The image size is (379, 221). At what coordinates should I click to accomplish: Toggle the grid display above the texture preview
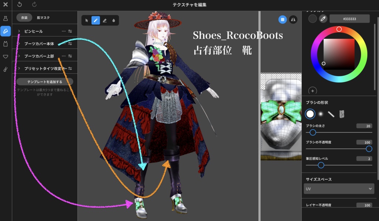click(282, 20)
